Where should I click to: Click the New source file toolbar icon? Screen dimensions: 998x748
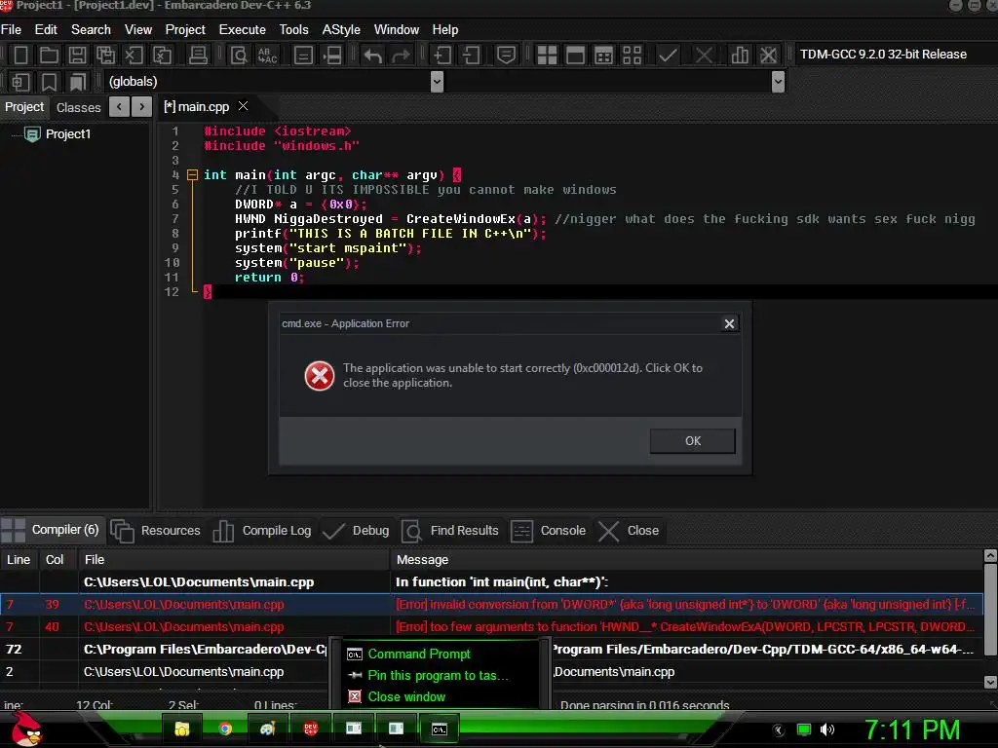(x=21, y=55)
